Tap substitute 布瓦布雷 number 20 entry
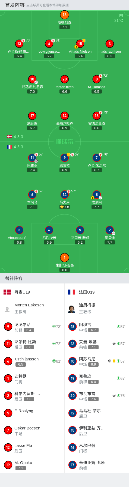This screenshot has height=487, width=129. point(97,396)
